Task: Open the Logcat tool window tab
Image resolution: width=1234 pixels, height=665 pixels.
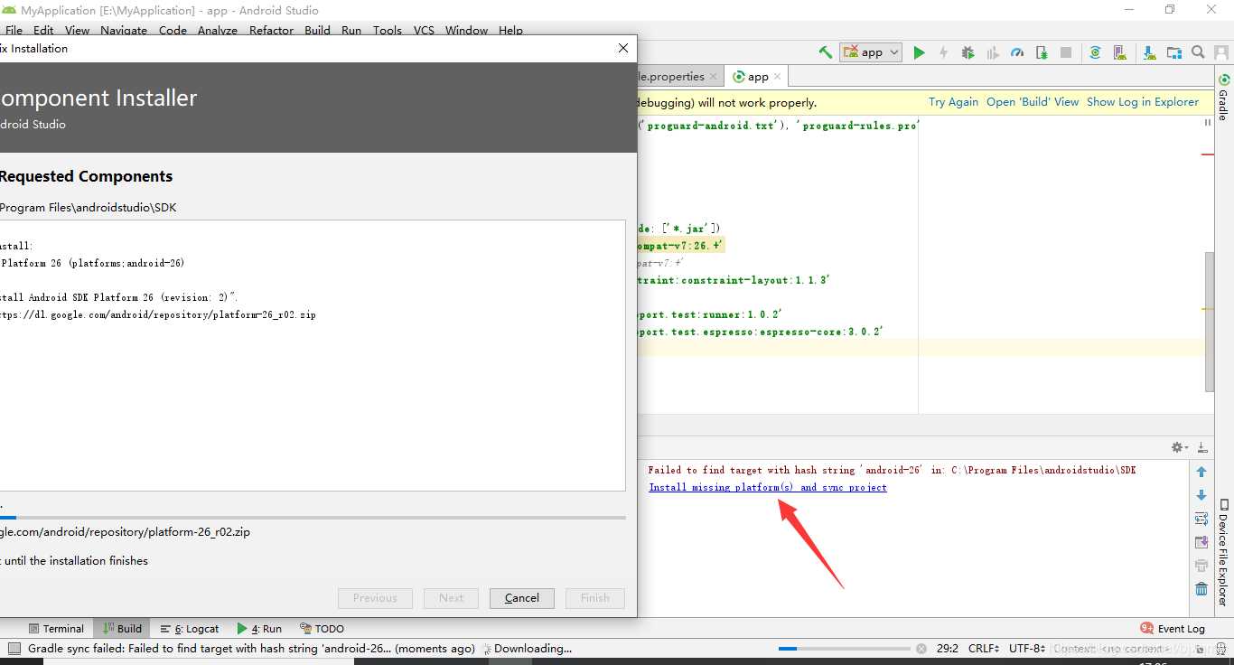Action: click(x=190, y=628)
